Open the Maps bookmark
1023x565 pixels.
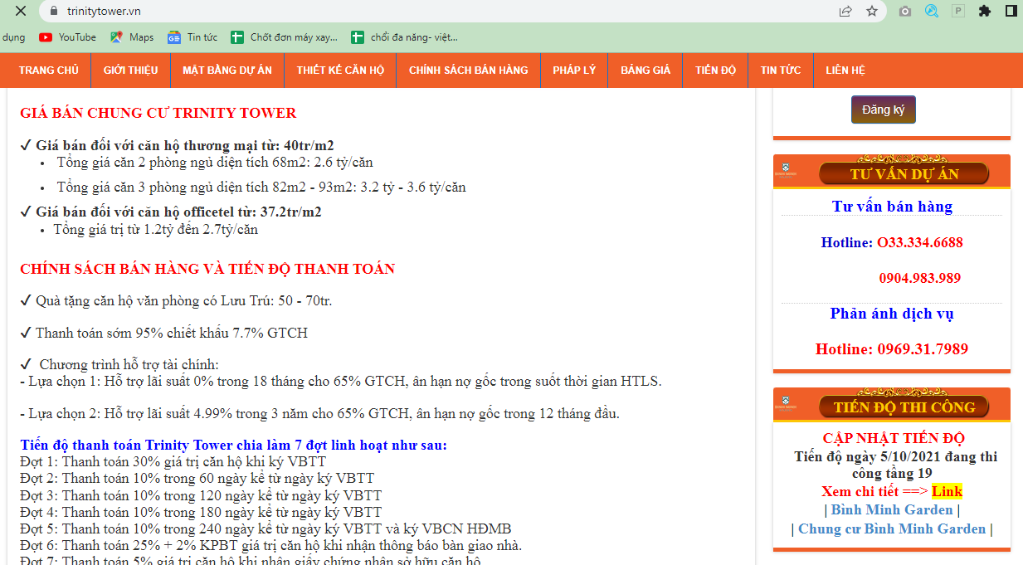pyautogui.click(x=131, y=37)
